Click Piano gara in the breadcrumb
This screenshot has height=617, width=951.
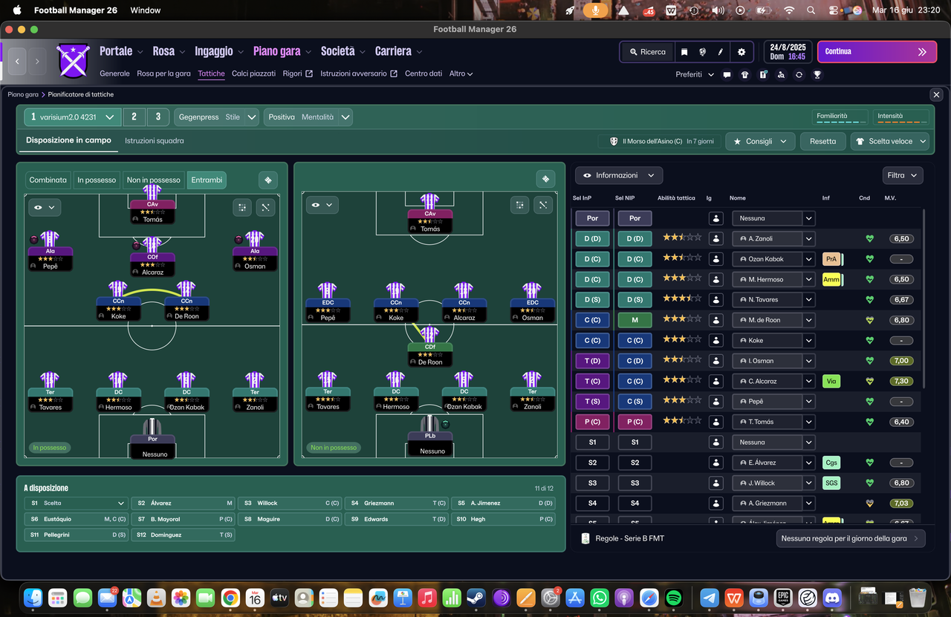(x=23, y=94)
